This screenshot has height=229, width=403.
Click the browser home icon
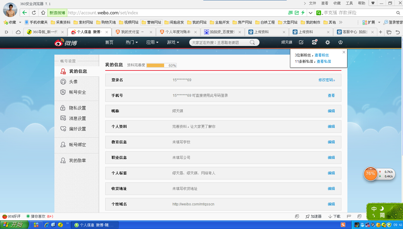coord(43,13)
